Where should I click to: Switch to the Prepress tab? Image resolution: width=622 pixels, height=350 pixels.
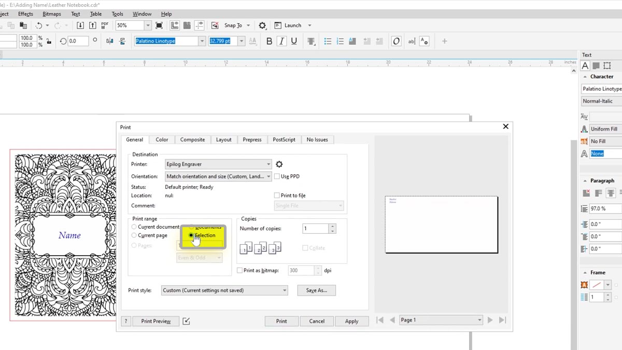252,139
